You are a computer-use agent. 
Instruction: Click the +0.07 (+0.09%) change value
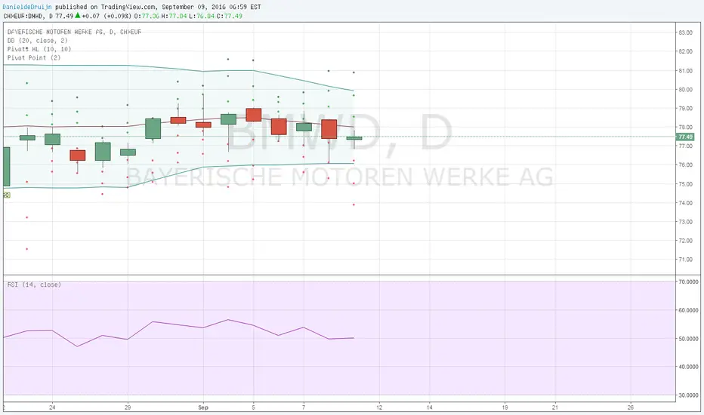tap(107, 16)
